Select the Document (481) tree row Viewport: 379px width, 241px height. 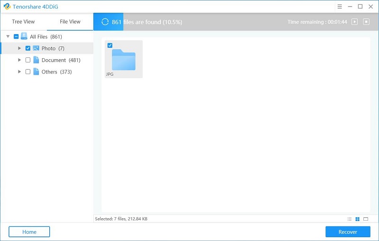(x=47, y=60)
